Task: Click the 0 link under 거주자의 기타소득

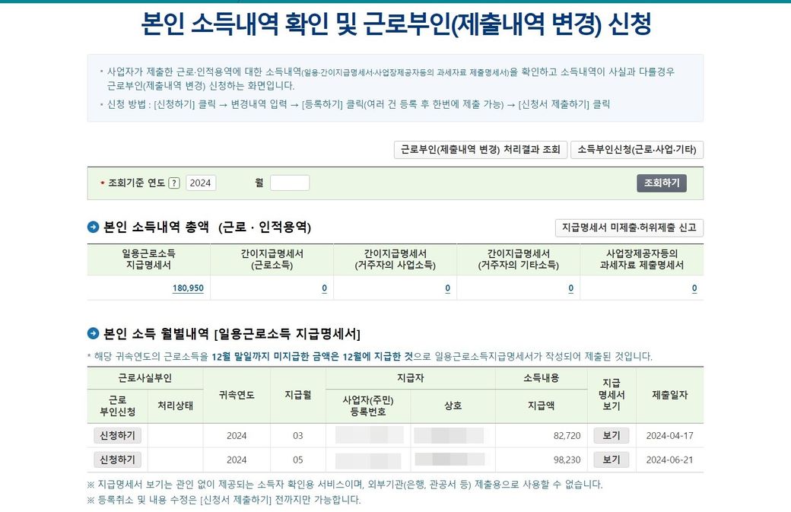Action: point(570,288)
